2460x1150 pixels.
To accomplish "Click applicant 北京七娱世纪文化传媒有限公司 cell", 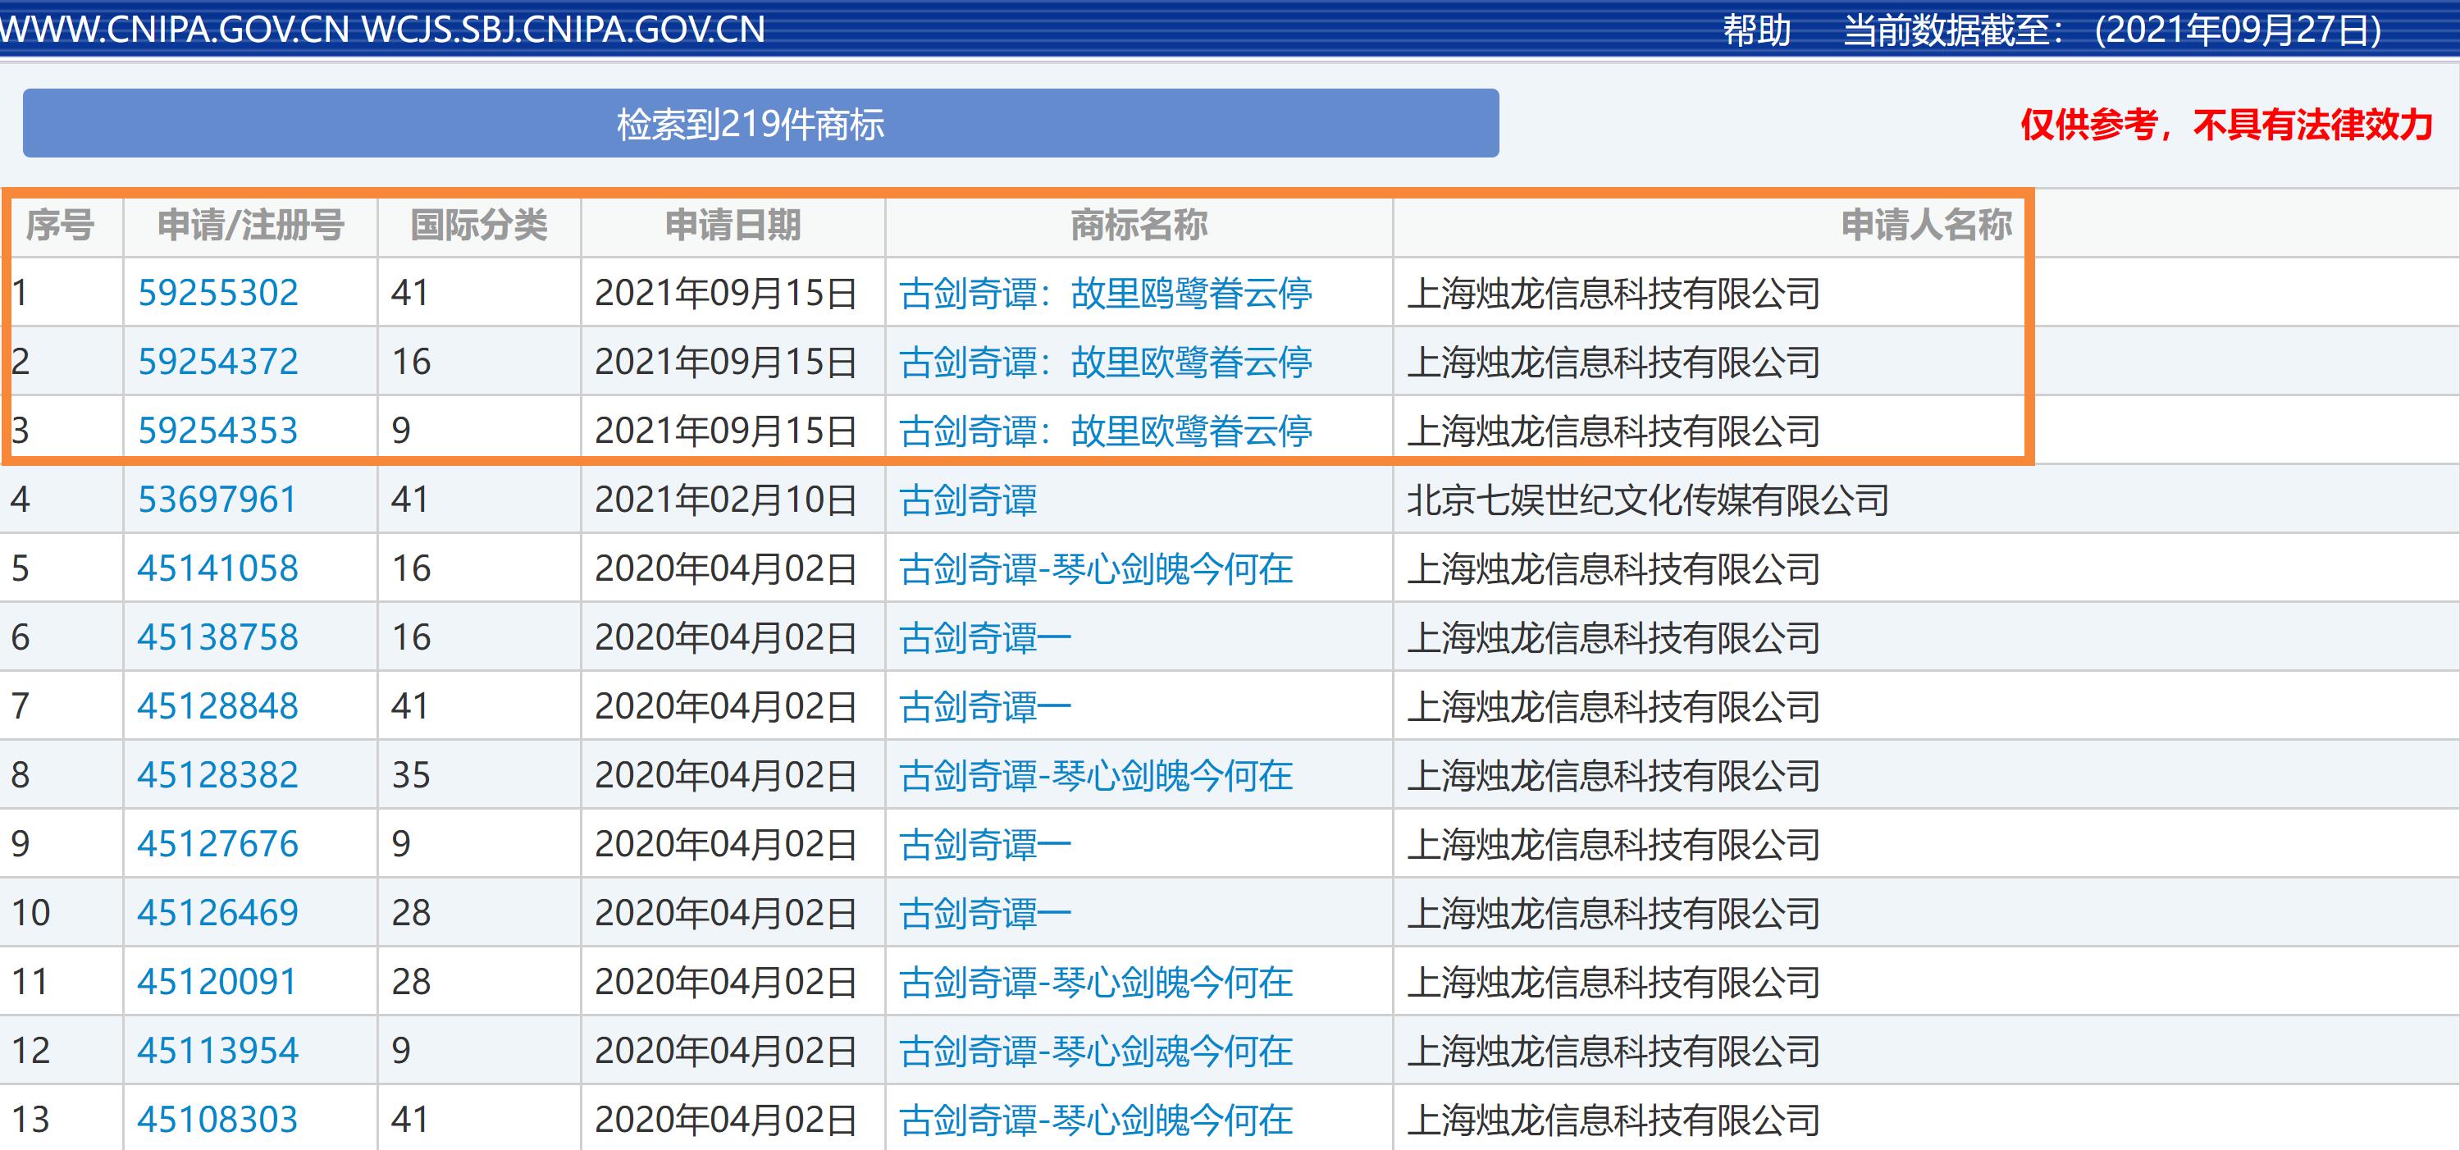I will pos(1647,500).
